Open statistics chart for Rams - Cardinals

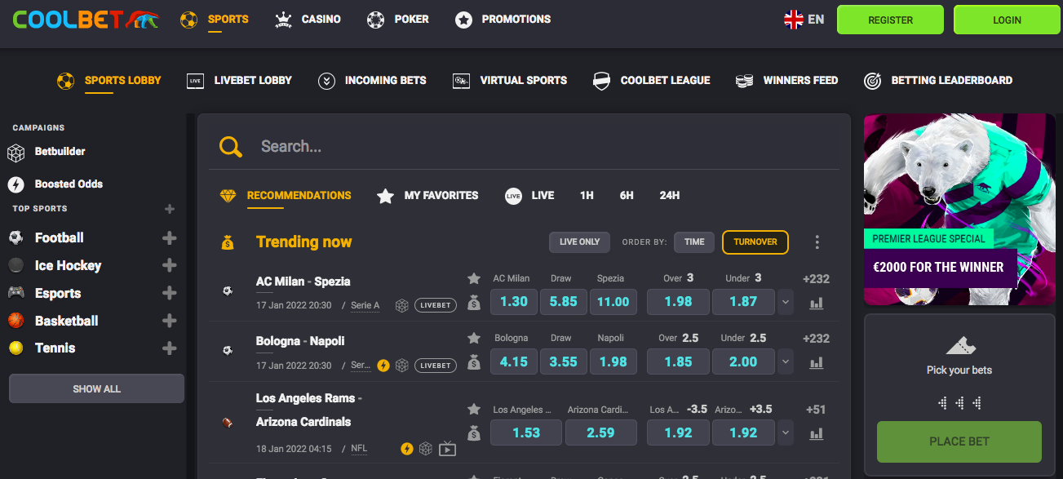click(816, 433)
